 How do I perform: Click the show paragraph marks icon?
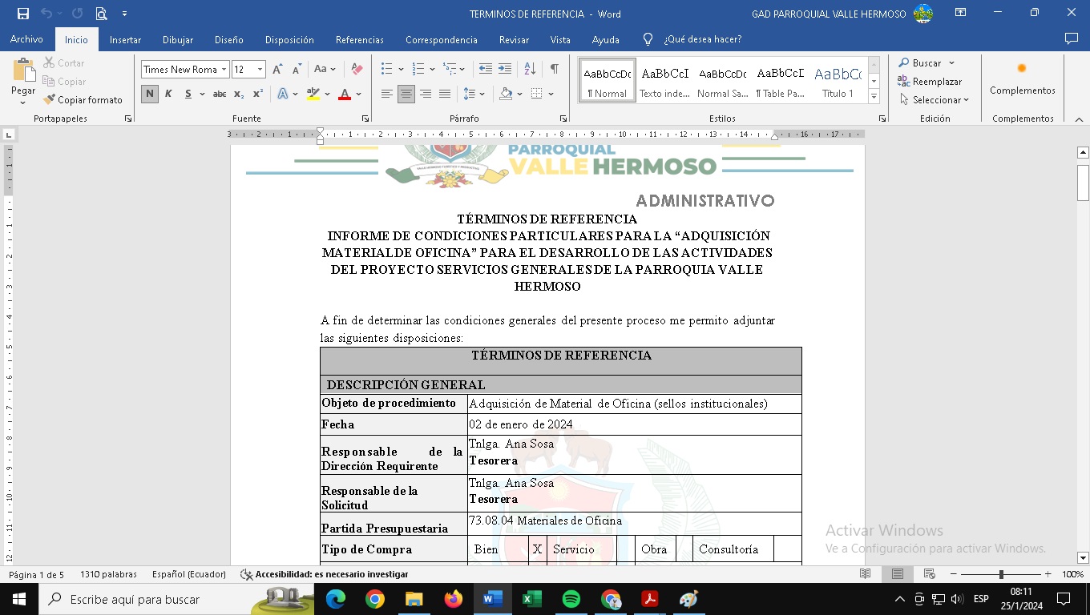pos(554,70)
